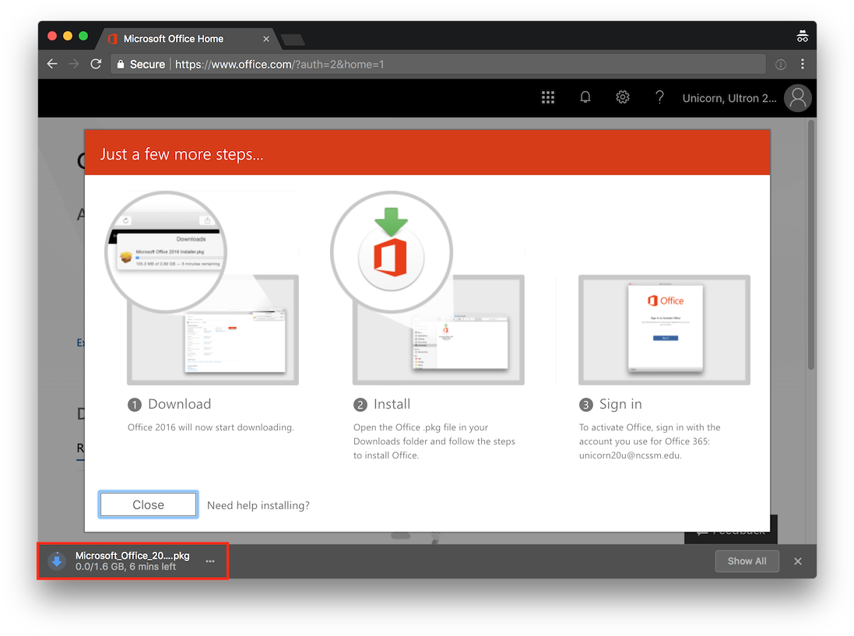Click the empty tab stub beside current tab
Viewport: 854px width, 636px height.
[291, 38]
